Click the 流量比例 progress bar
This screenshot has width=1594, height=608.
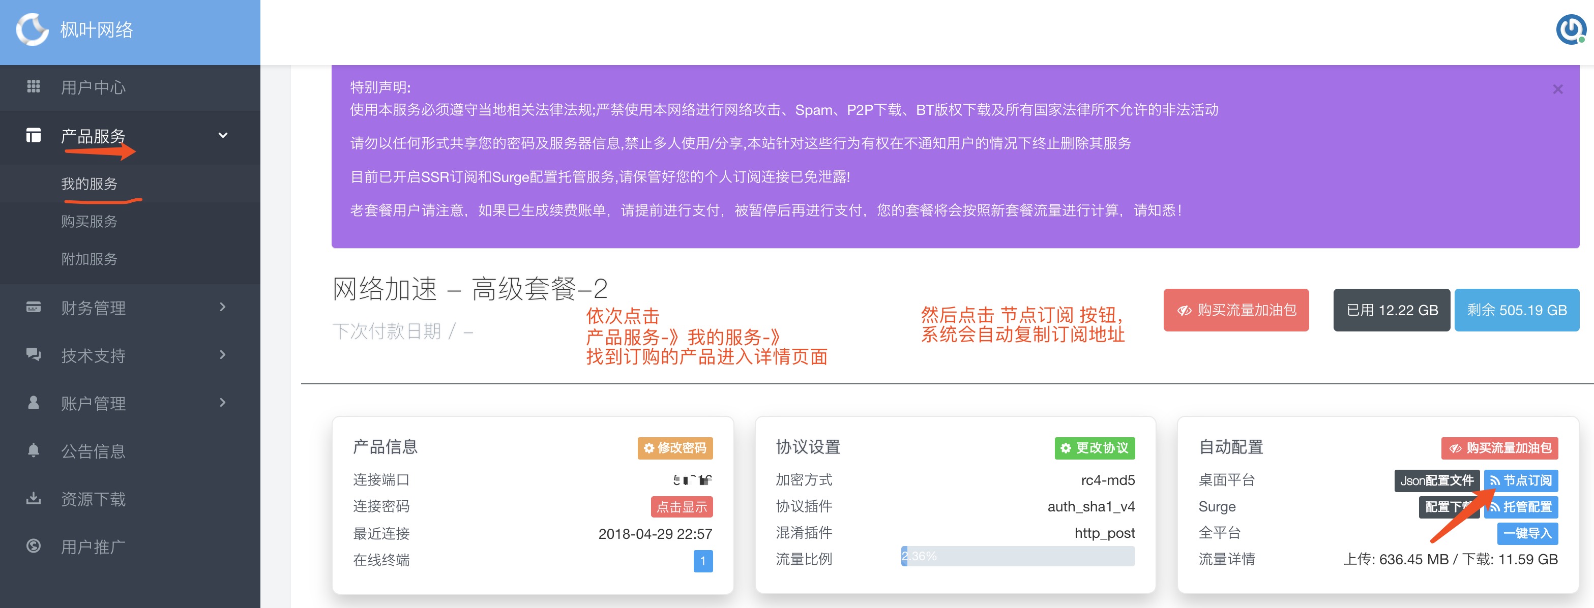coord(1017,556)
